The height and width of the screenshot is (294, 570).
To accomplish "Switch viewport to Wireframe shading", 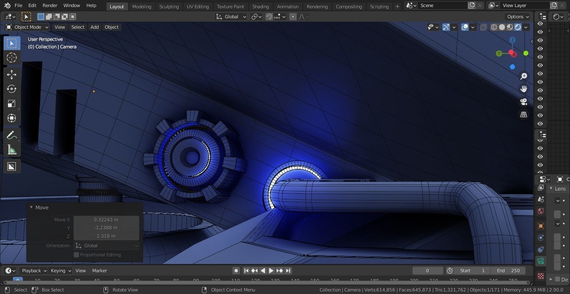I will (x=494, y=27).
